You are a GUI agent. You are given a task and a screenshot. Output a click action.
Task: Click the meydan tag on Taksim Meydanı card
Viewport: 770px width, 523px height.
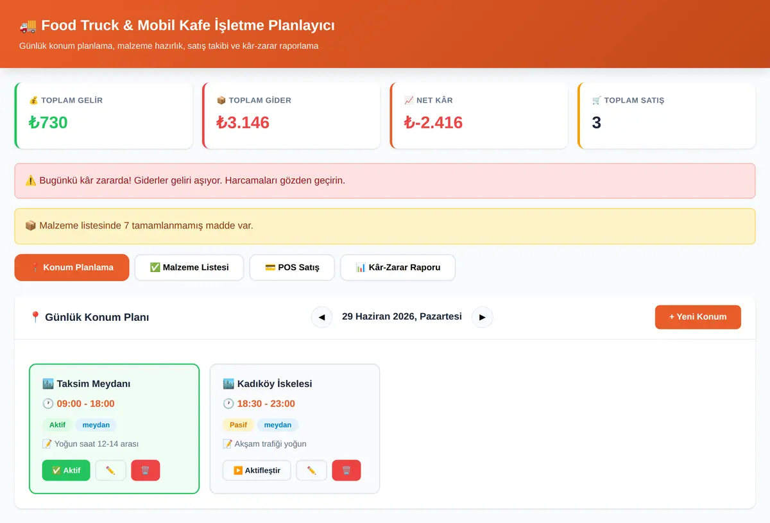coord(96,425)
